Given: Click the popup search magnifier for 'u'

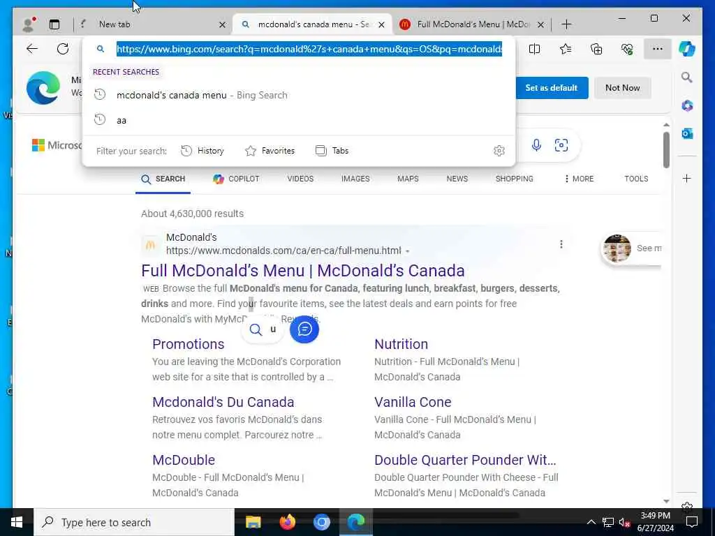Looking at the screenshot, I should 256,329.
